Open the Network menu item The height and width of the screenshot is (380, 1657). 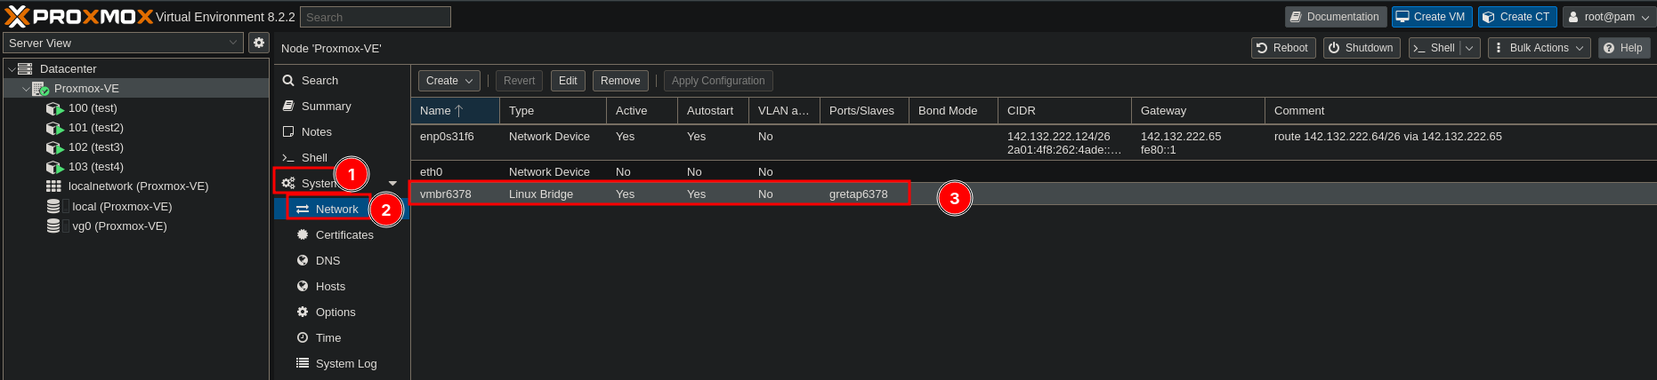(x=342, y=210)
